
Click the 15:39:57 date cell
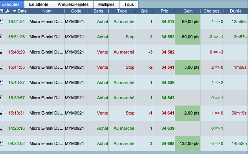(x=17, y=98)
